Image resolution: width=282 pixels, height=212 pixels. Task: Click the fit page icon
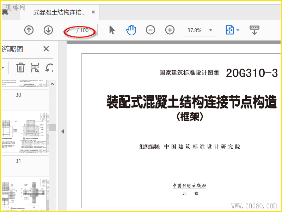coord(230,30)
